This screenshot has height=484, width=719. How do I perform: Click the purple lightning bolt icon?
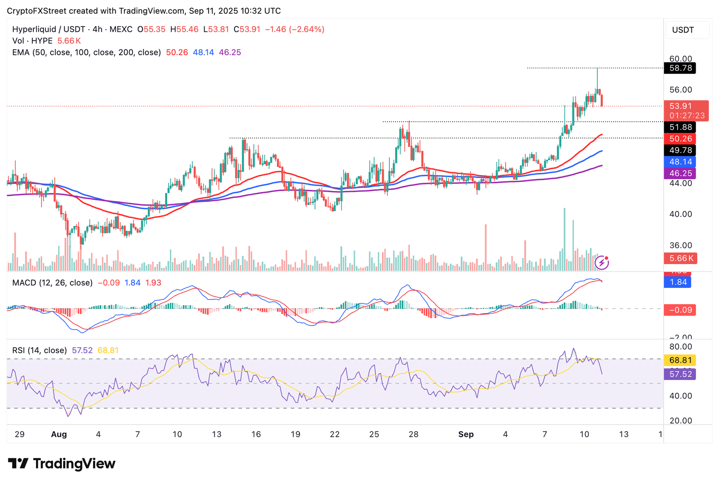(602, 263)
